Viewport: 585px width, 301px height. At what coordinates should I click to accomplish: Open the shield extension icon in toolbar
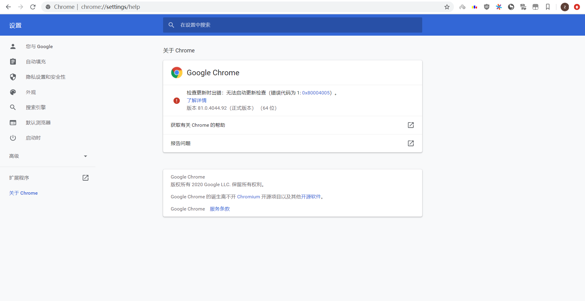487,7
